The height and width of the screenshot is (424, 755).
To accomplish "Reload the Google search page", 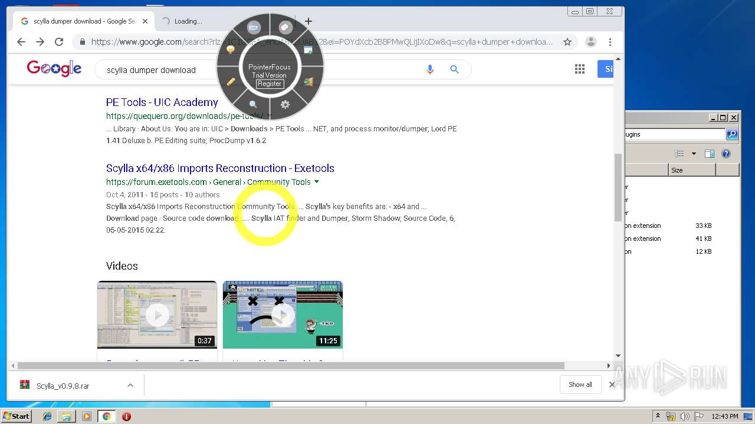I will [x=59, y=42].
